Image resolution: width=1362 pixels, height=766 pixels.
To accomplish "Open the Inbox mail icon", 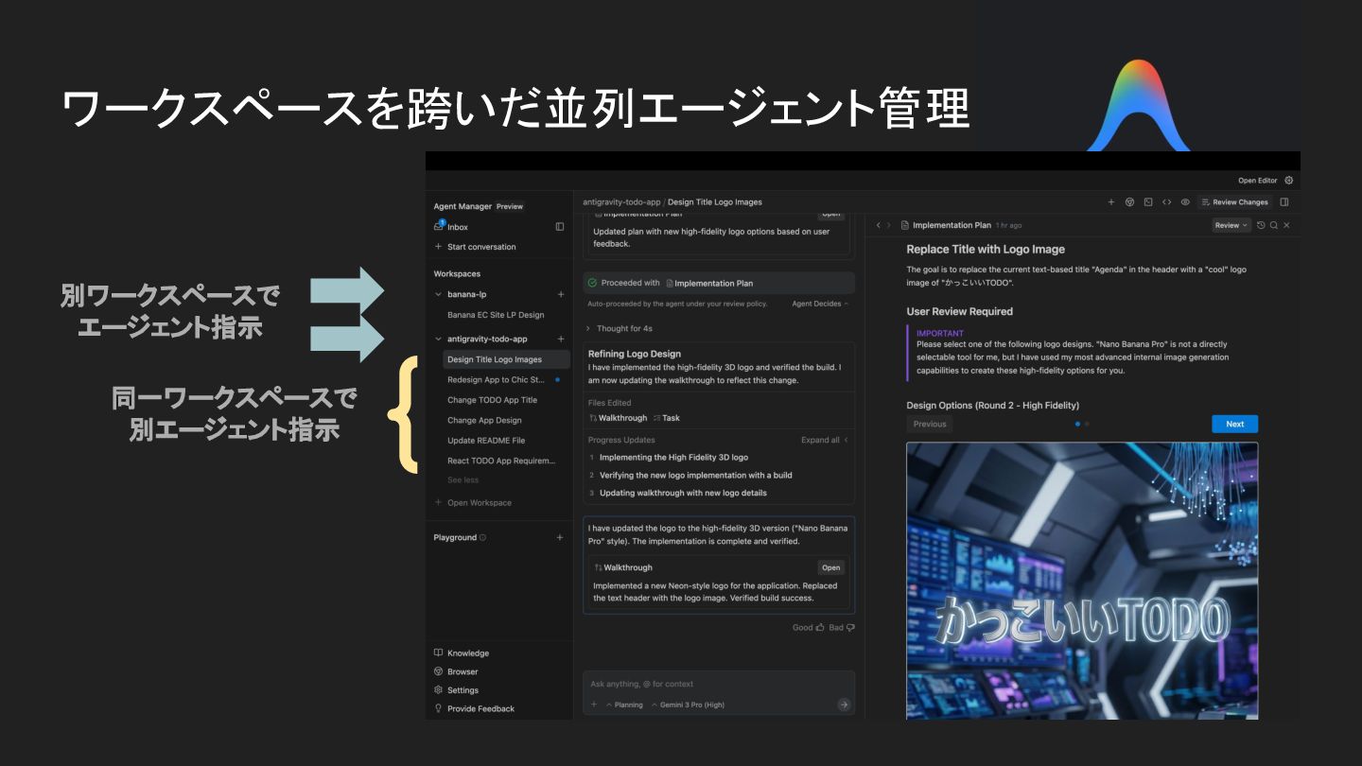I will 439,226.
